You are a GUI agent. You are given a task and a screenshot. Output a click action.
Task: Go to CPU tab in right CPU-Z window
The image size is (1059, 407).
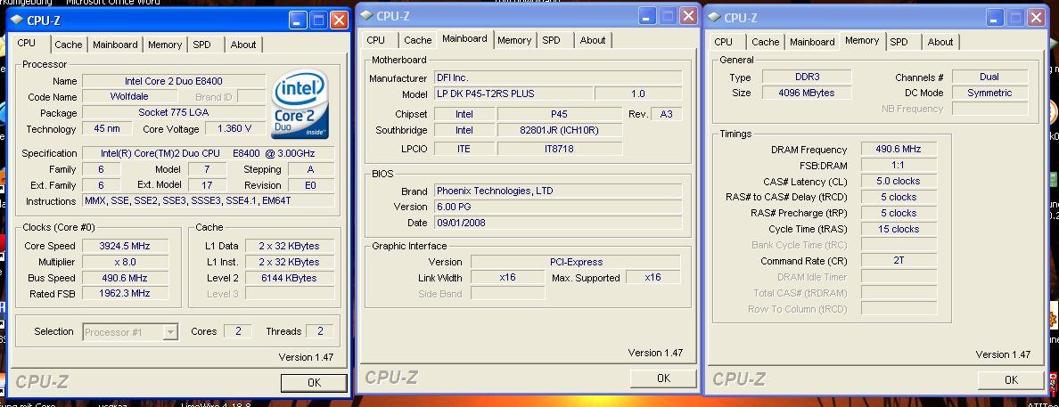[x=723, y=42]
